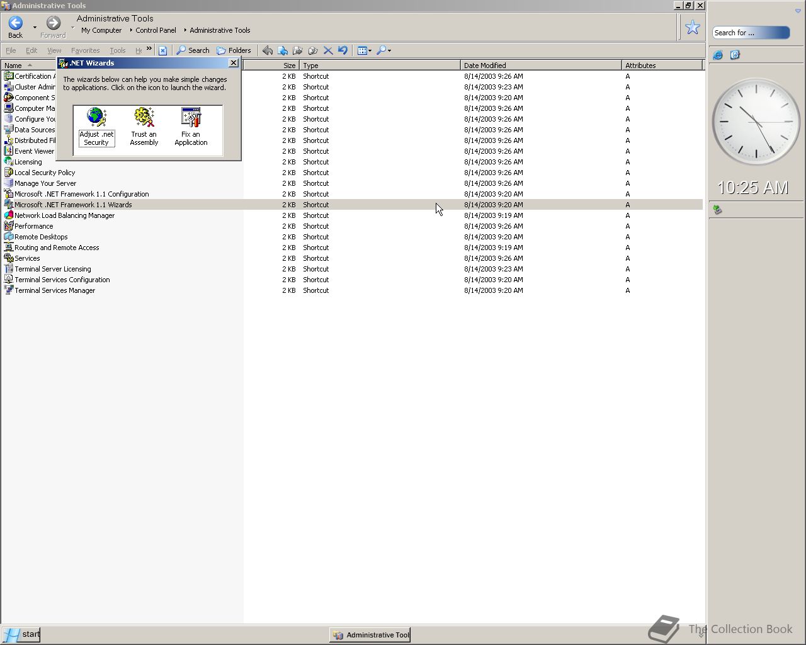Select the Performance shortcut icon
Image resolution: width=806 pixels, height=645 pixels.
click(9, 226)
